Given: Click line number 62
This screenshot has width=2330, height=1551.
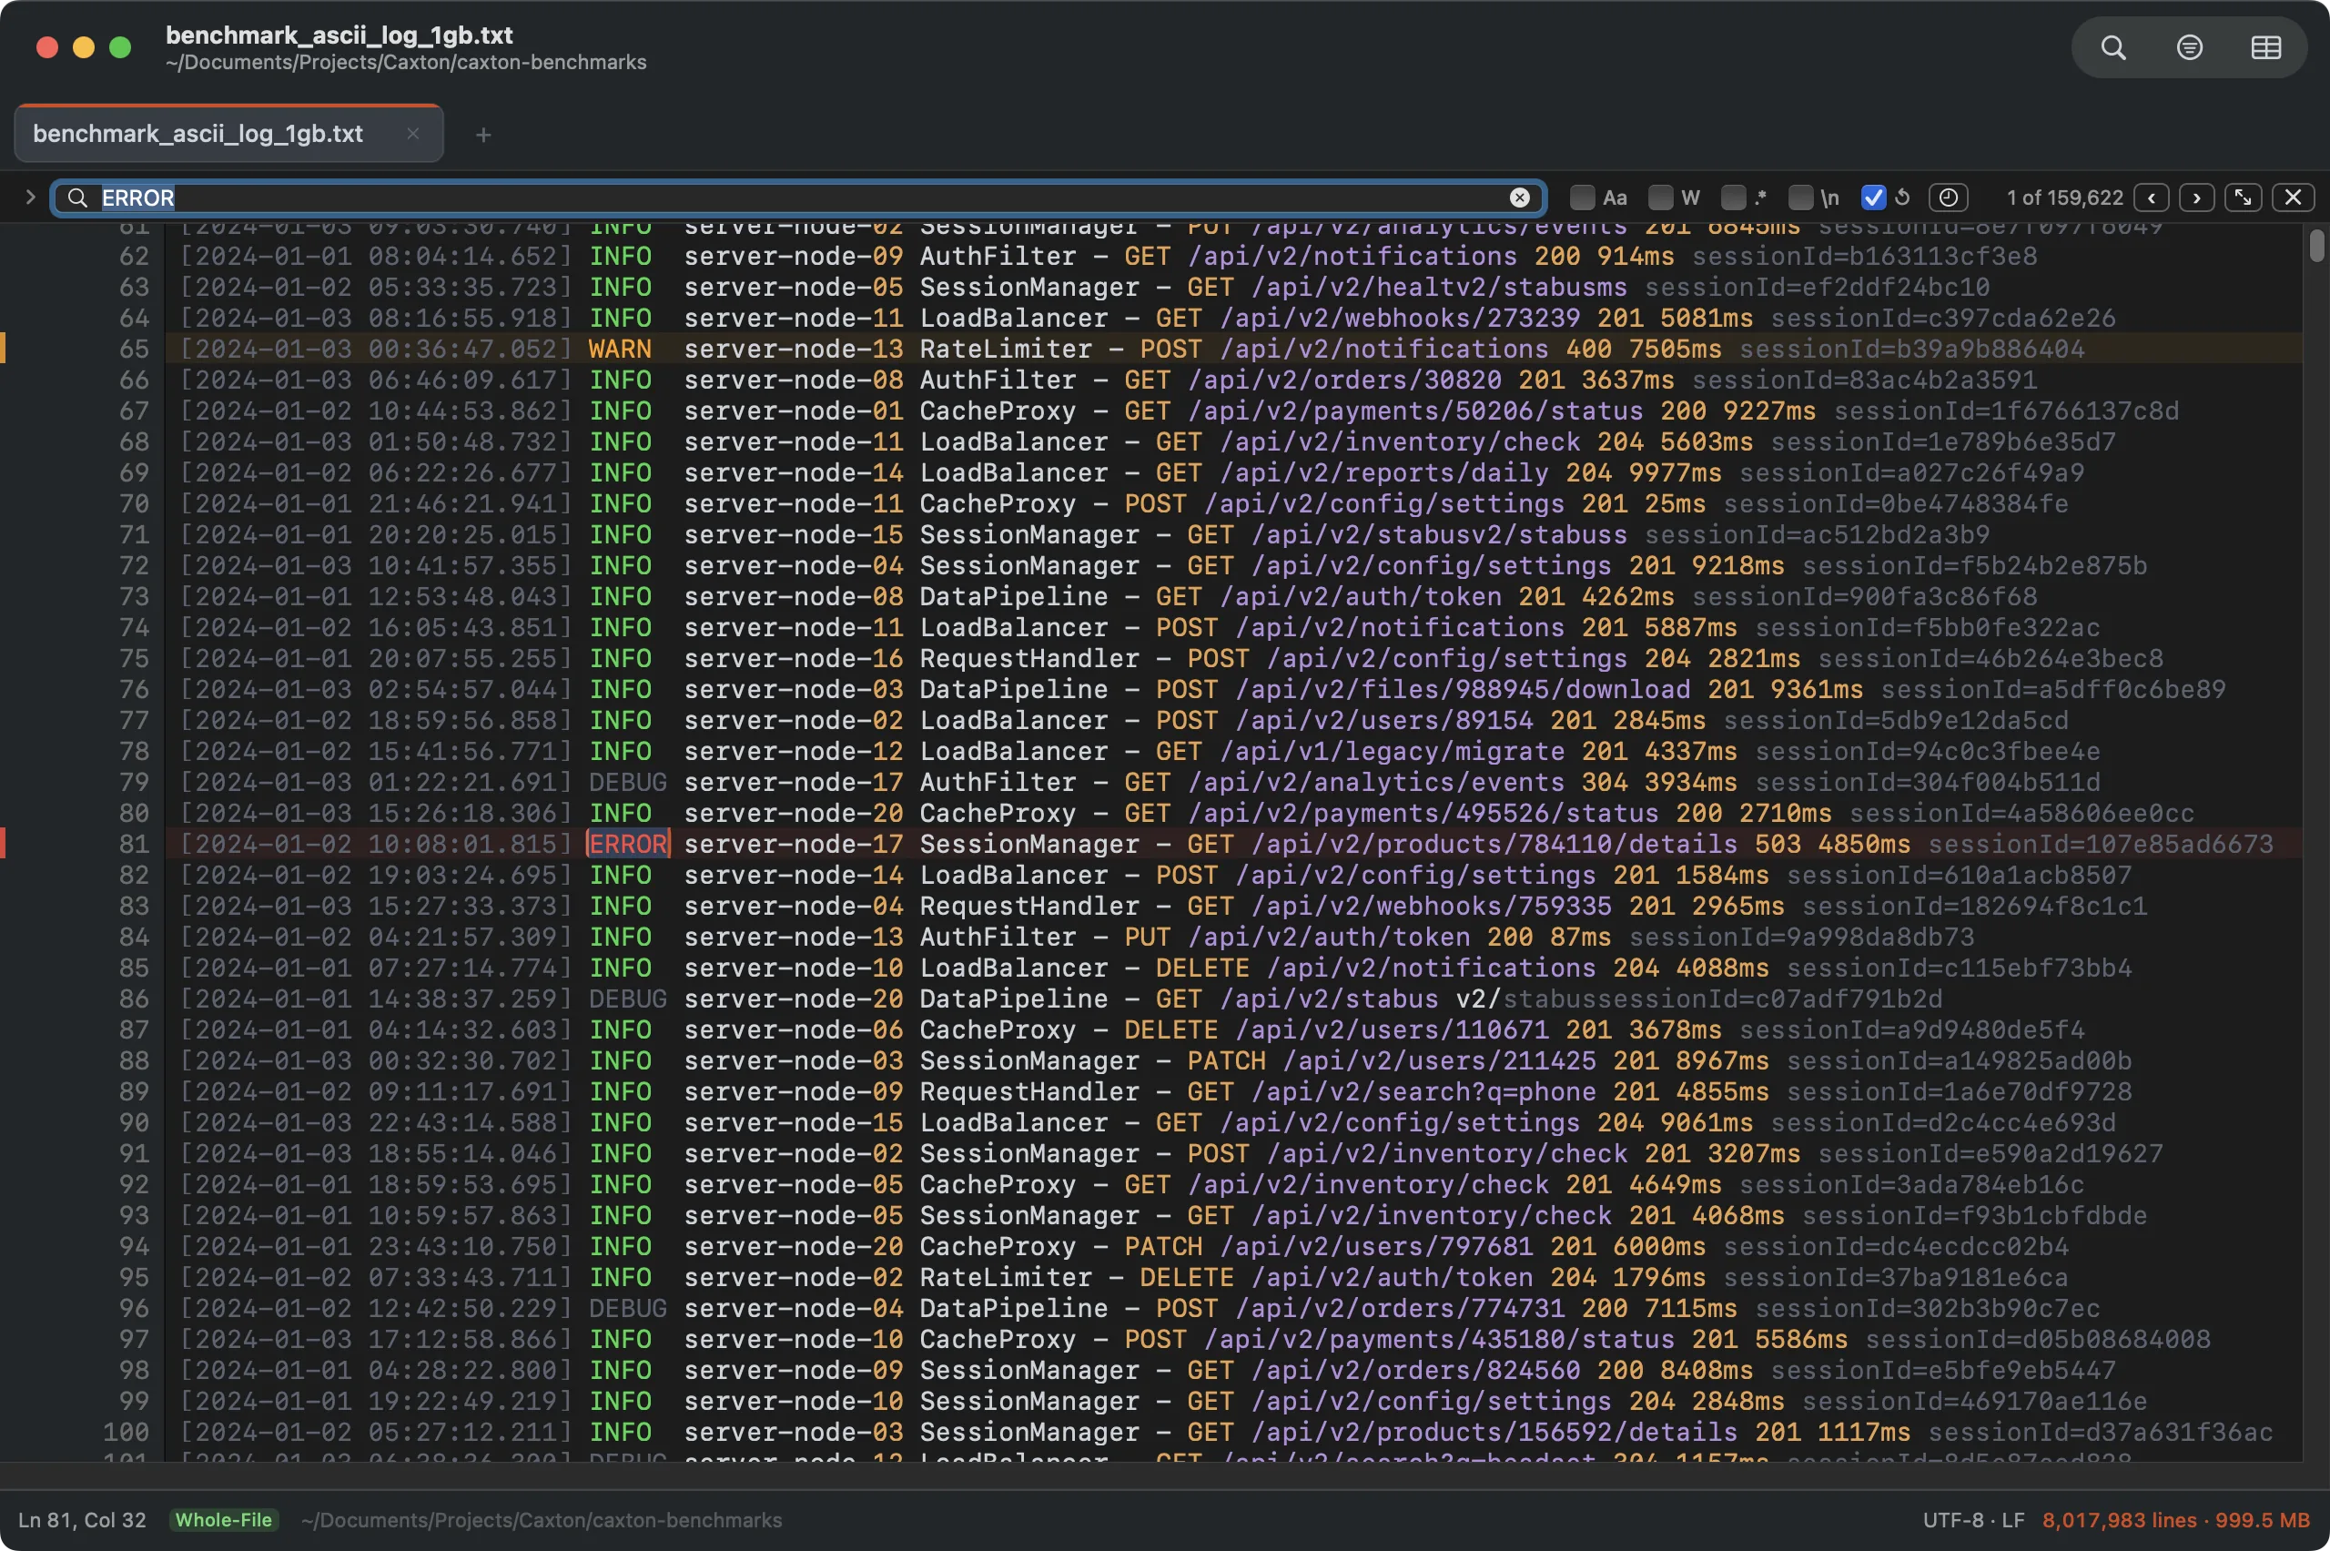Looking at the screenshot, I should point(135,256).
